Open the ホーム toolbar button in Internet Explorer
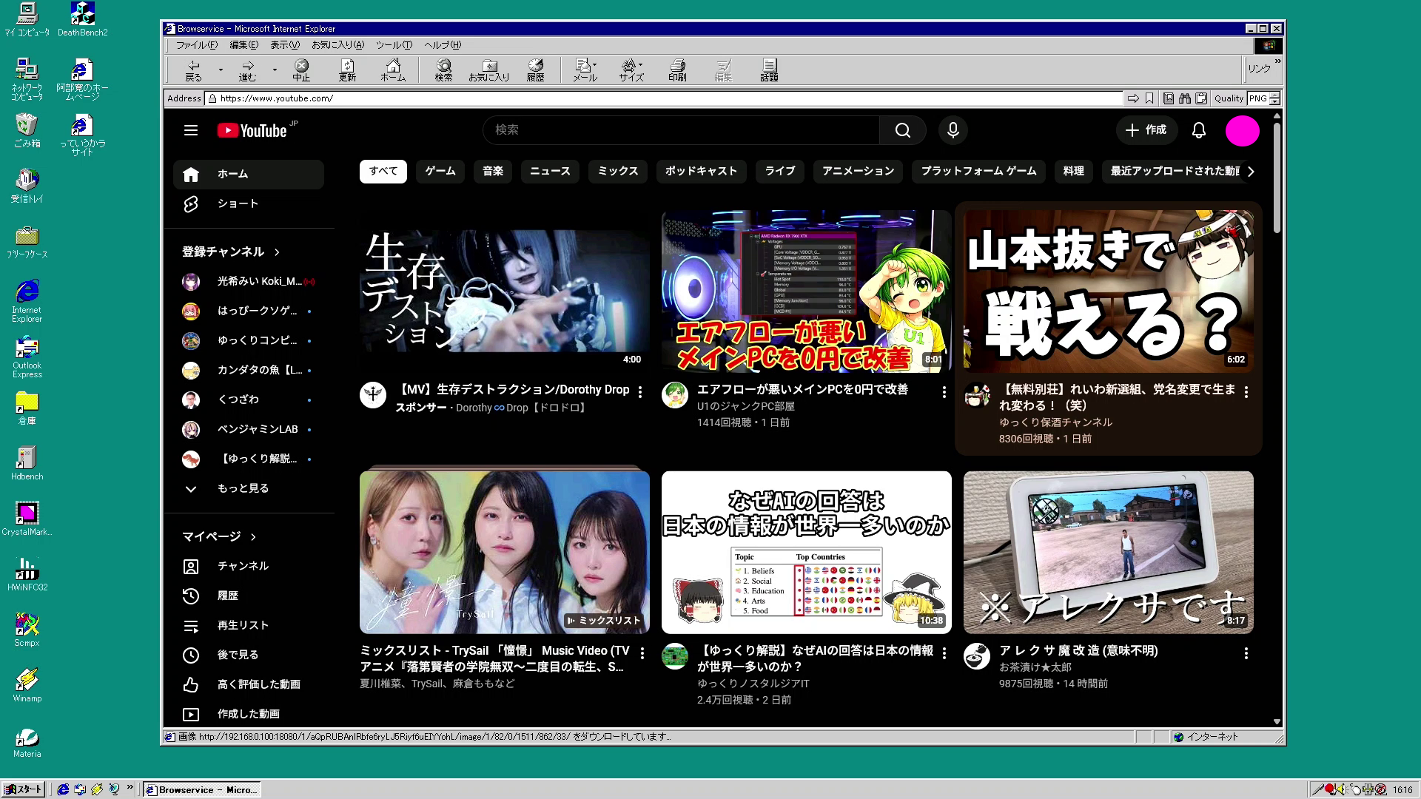1421x799 pixels. tap(393, 70)
